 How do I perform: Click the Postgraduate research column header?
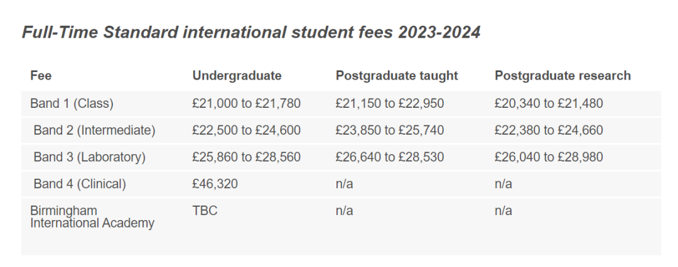pos(562,76)
